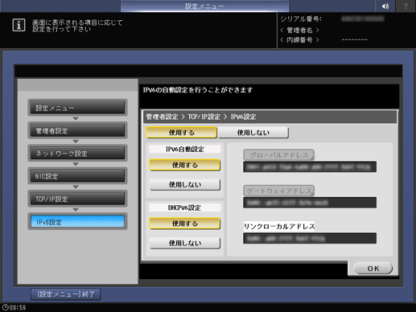
Task: Click the DHCPv6設定 heading label
Action: click(185, 207)
